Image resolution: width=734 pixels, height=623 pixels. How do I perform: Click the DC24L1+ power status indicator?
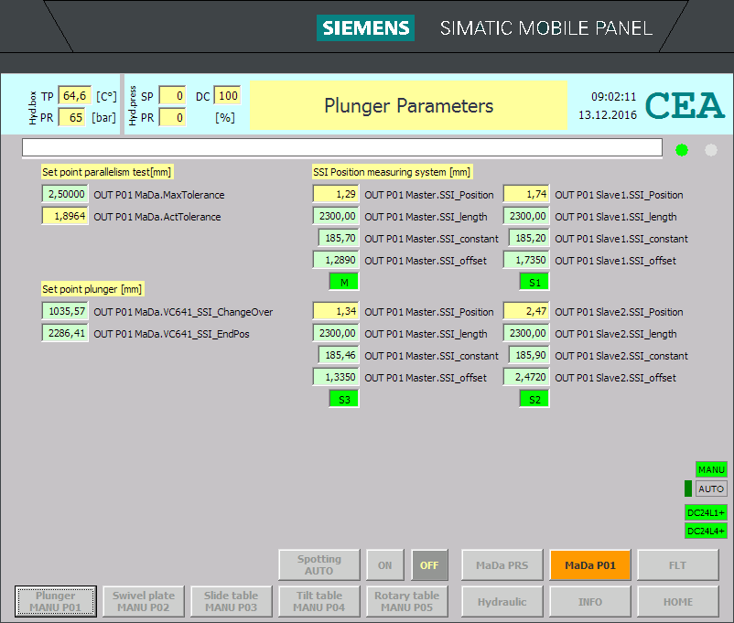(x=706, y=512)
